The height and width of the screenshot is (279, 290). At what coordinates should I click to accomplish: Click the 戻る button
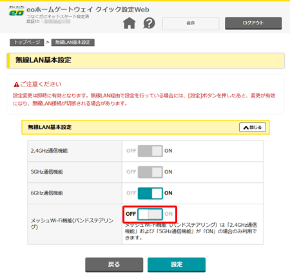point(114,265)
